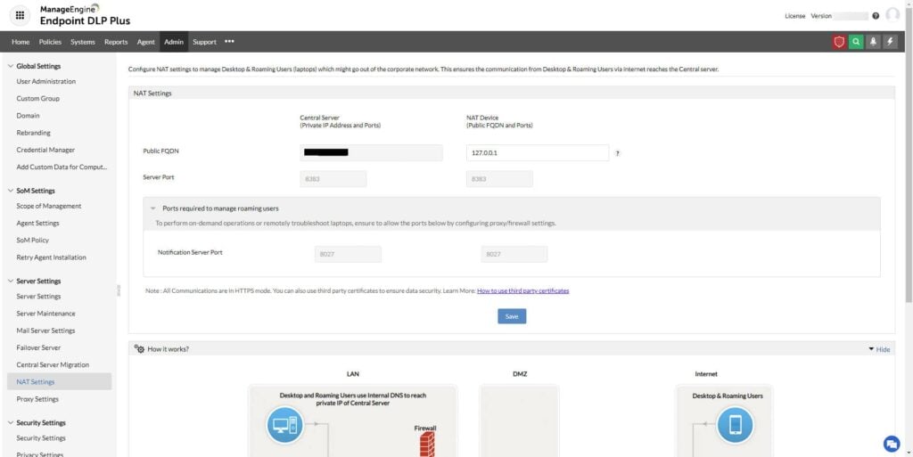The image size is (913, 457).
Task: Click the Endpoint DLP Plus logo
Action: pyautogui.click(x=85, y=16)
